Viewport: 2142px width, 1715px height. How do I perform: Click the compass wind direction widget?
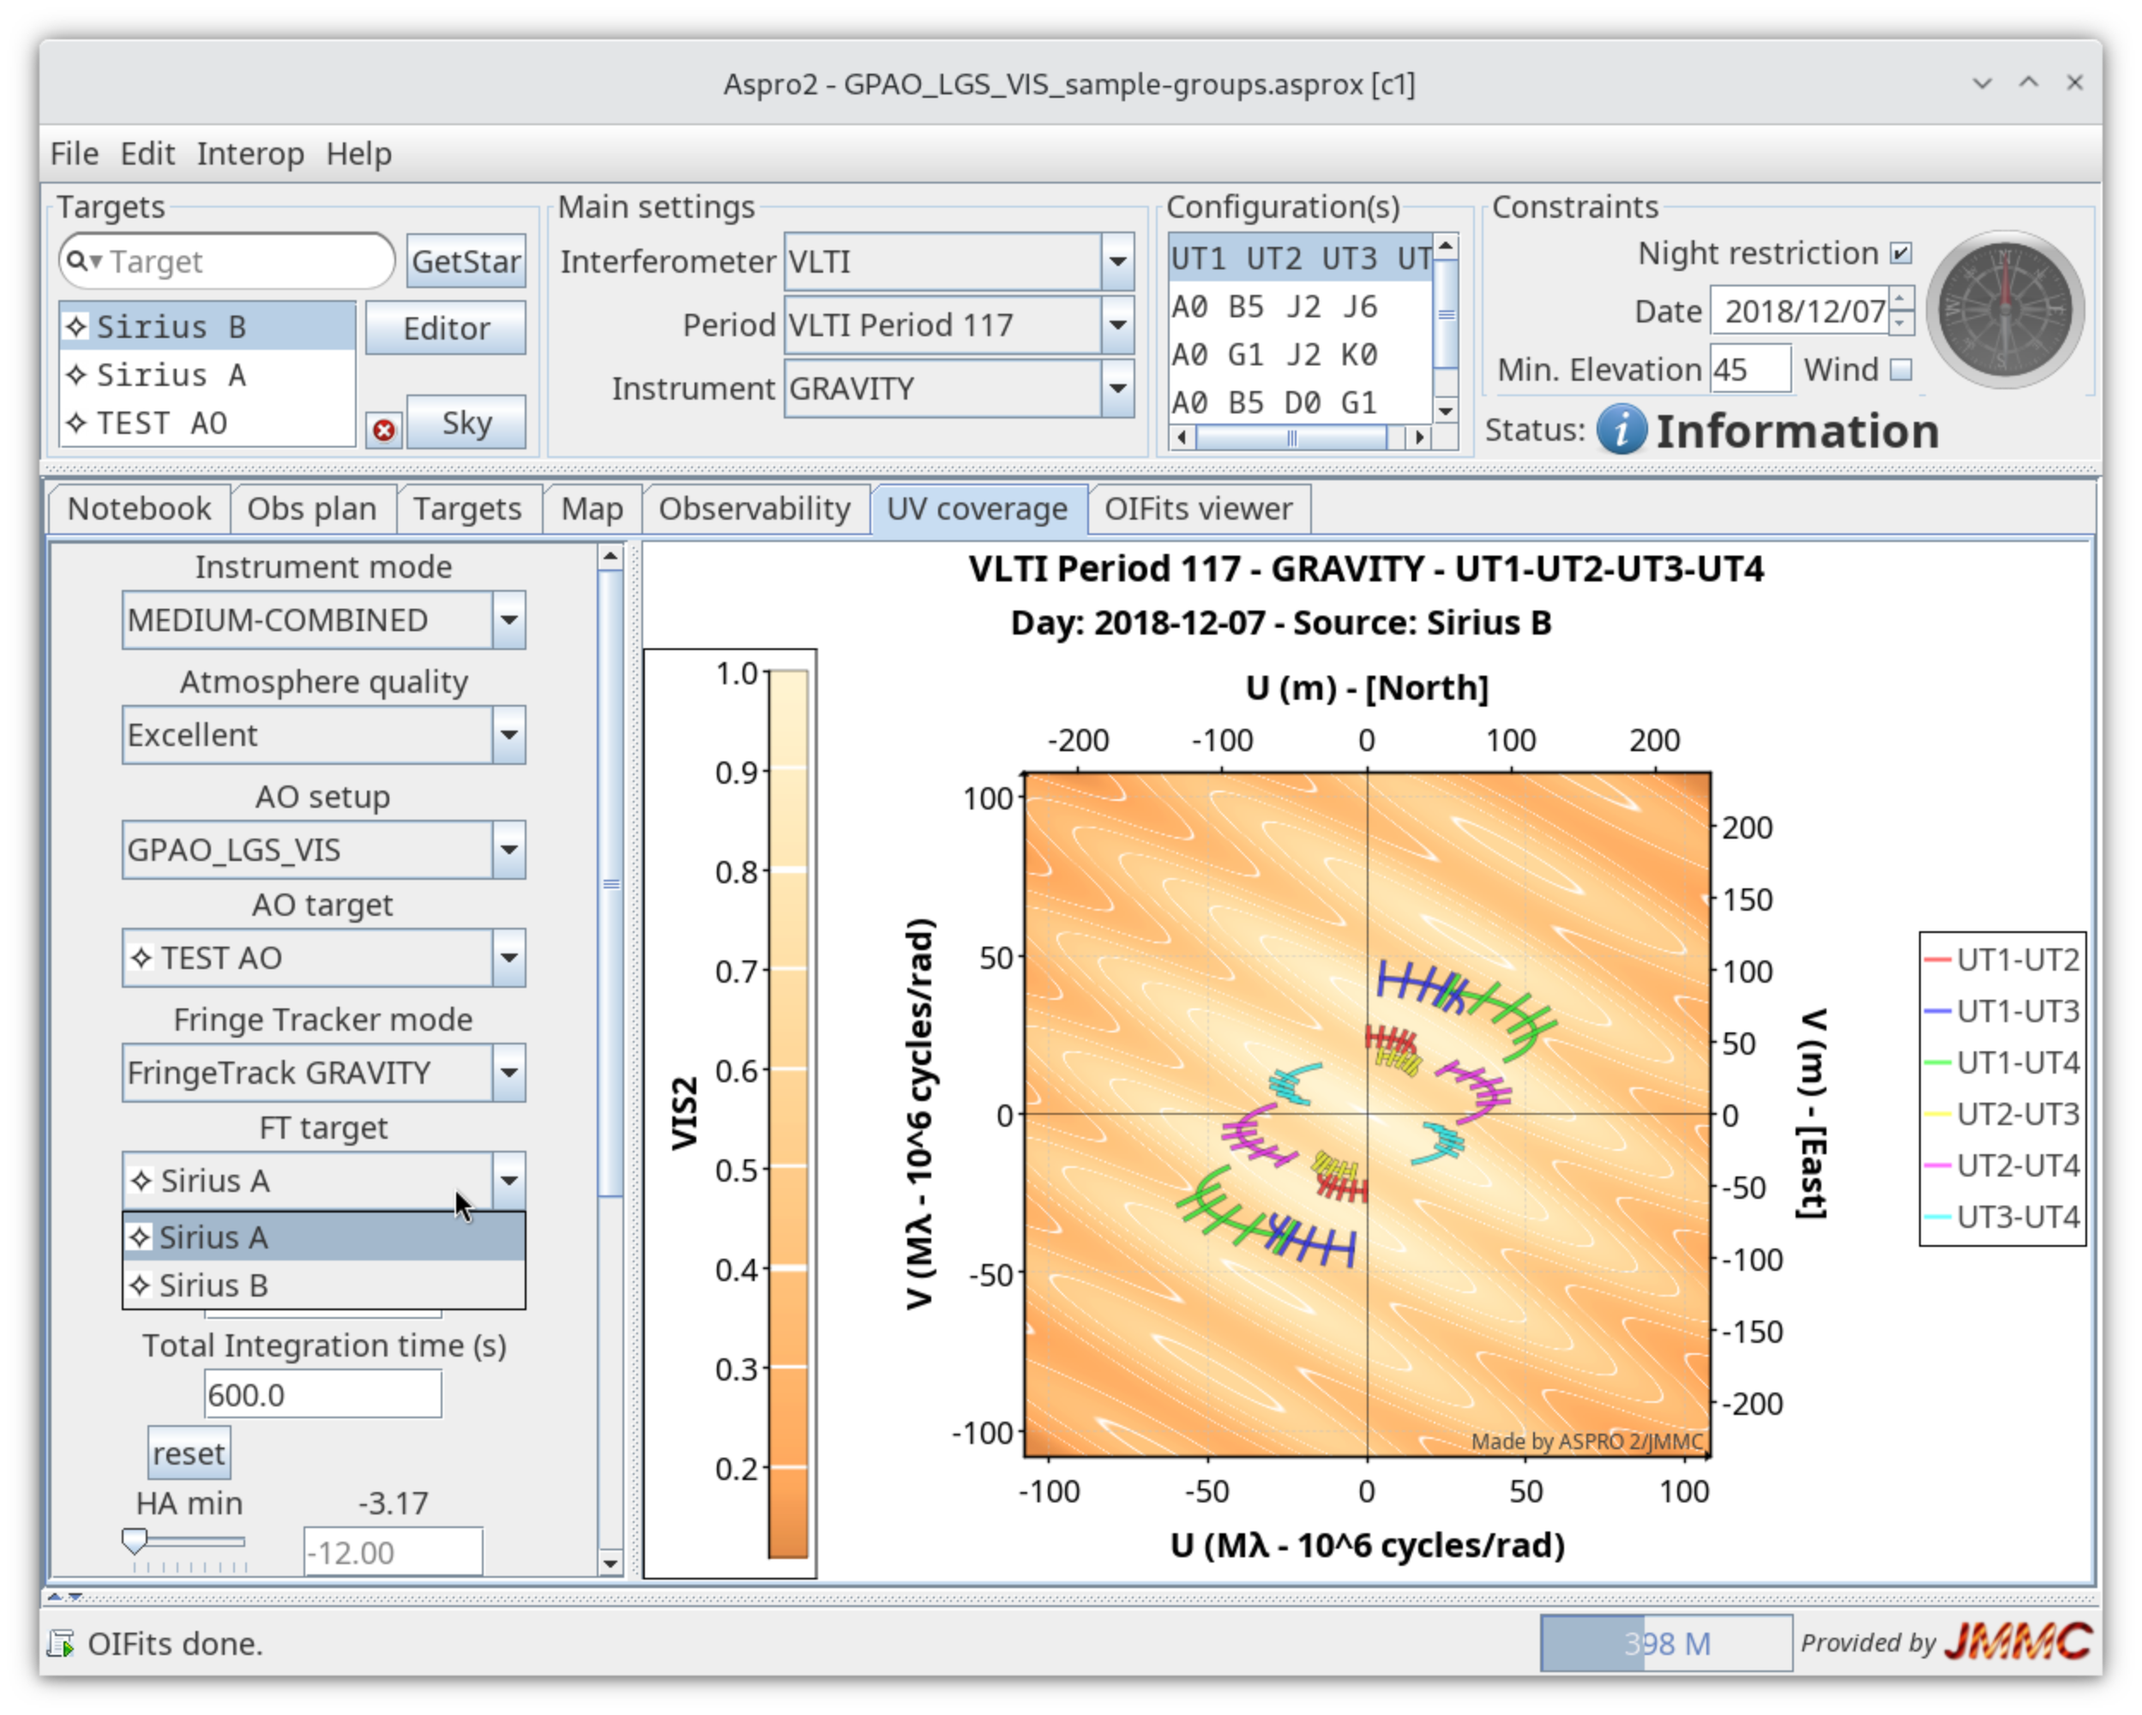click(2004, 310)
